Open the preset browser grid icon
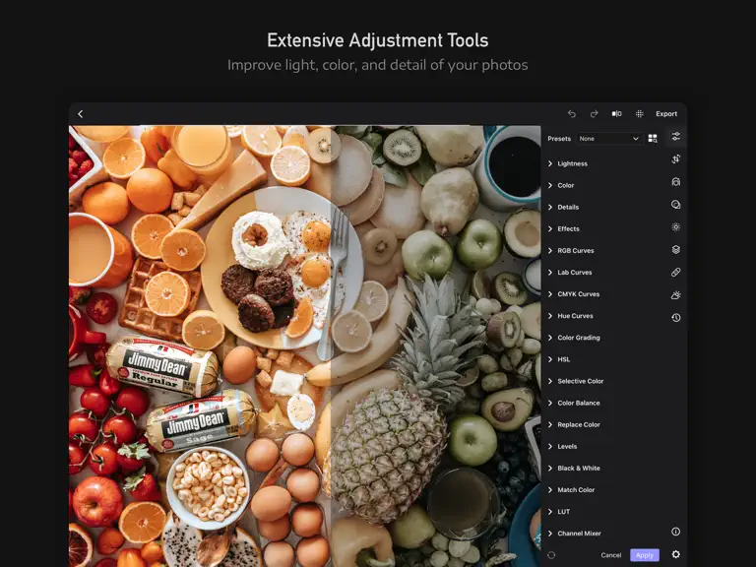 (x=653, y=139)
